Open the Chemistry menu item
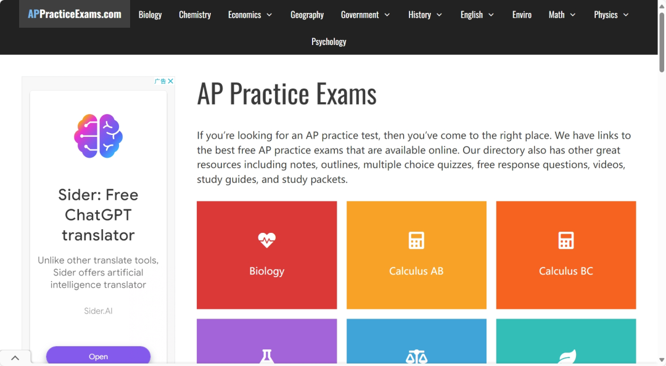666x366 pixels. (195, 15)
